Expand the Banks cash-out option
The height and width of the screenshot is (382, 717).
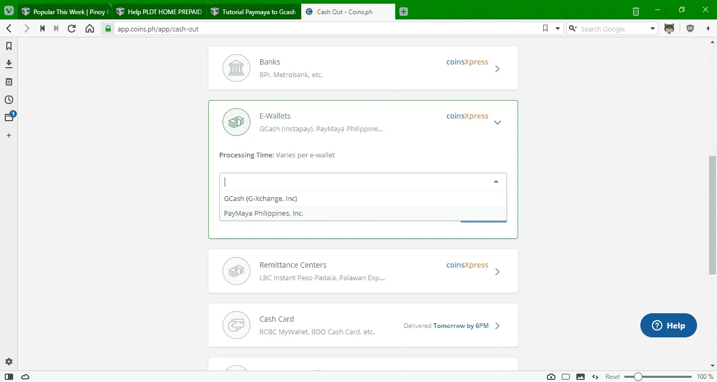point(498,68)
